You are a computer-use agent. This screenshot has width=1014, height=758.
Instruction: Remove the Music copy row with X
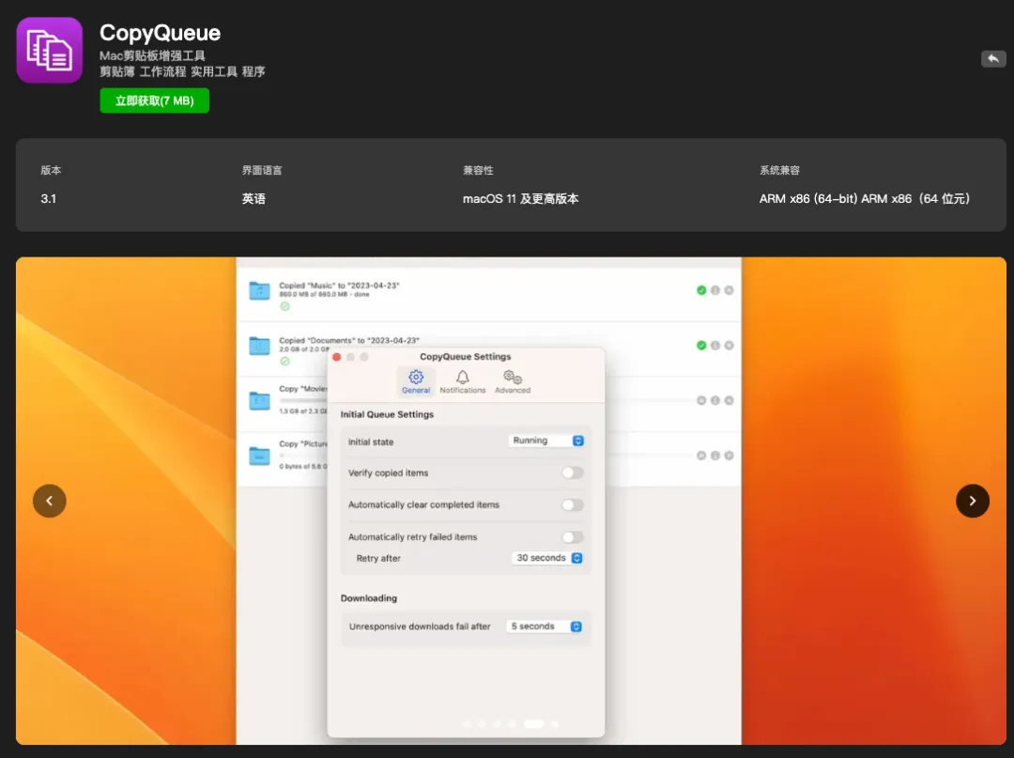729,290
